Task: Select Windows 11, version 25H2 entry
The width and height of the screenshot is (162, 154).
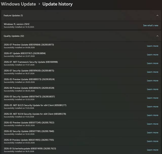Action: (x=81, y=25)
